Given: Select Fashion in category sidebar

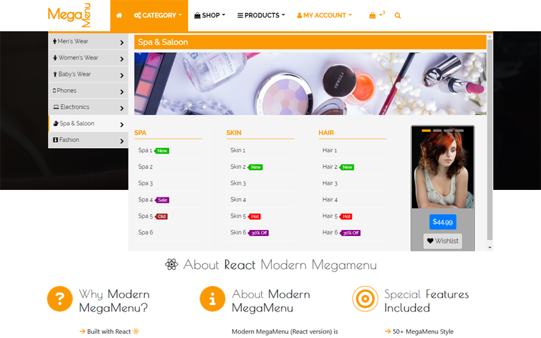Looking at the screenshot, I should 89,140.
